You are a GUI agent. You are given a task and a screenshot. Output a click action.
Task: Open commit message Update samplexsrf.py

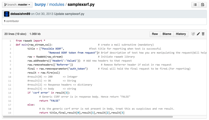tap(69, 14)
